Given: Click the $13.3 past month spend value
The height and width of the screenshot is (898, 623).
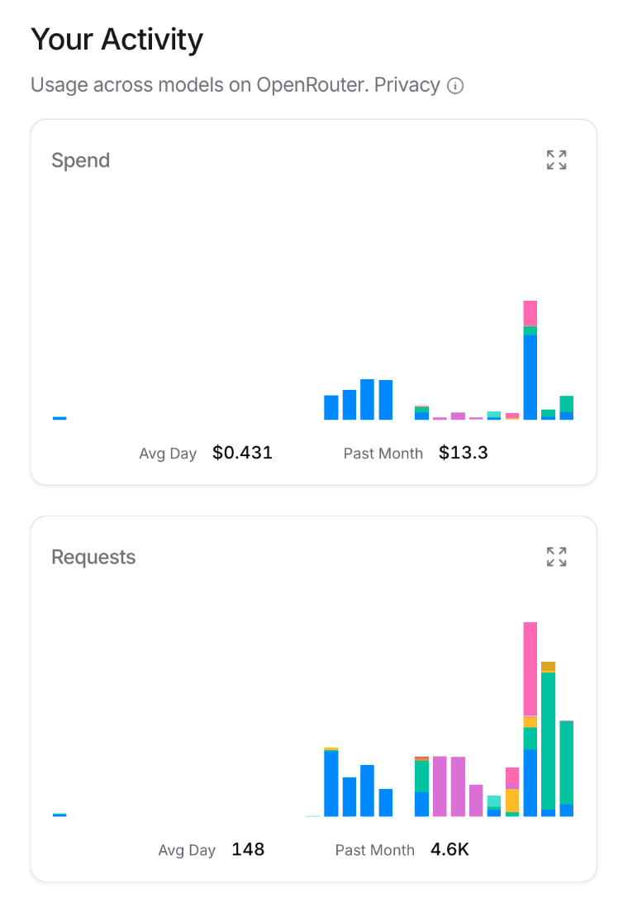Looking at the screenshot, I should 464,453.
